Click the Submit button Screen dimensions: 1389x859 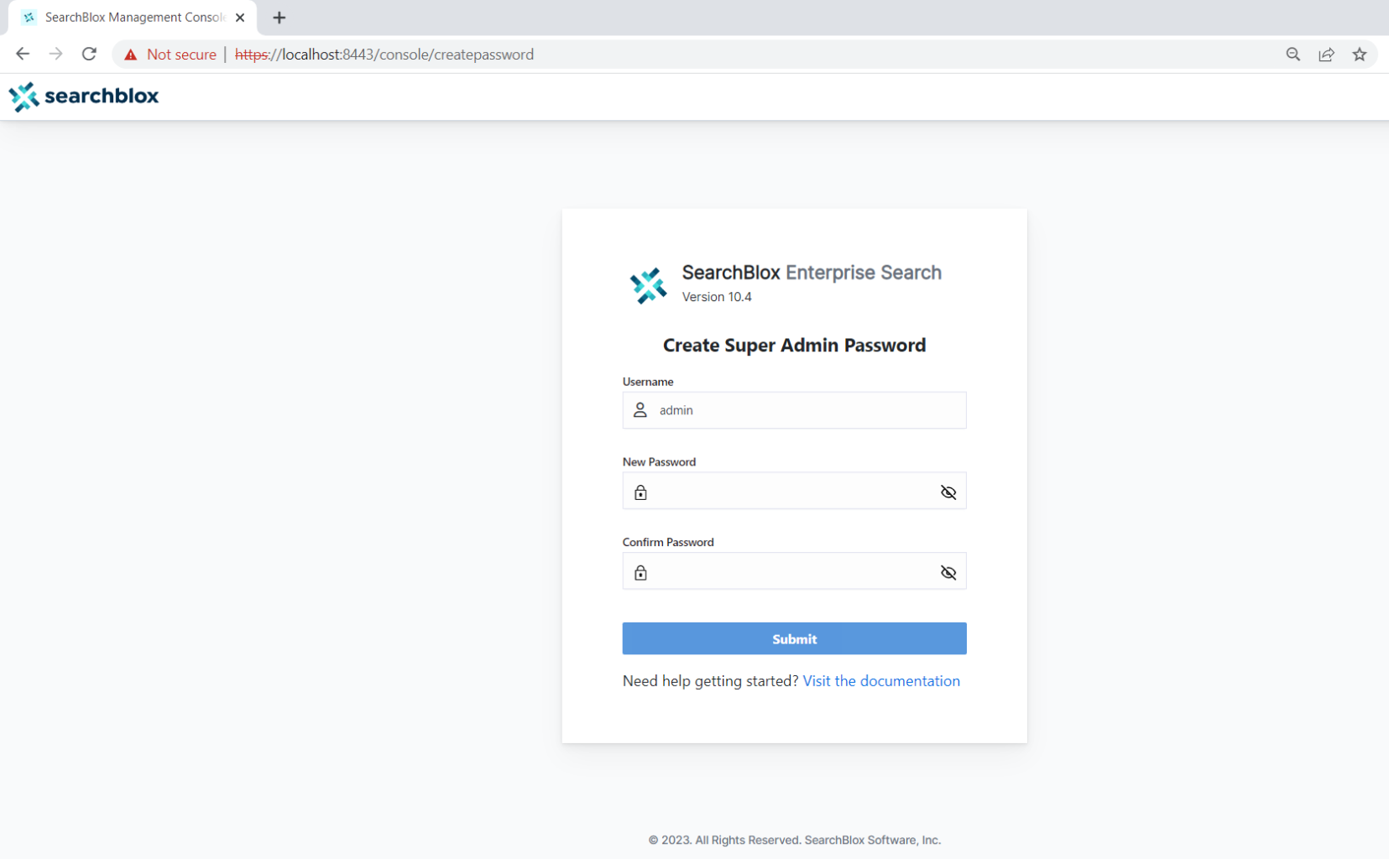[794, 638]
